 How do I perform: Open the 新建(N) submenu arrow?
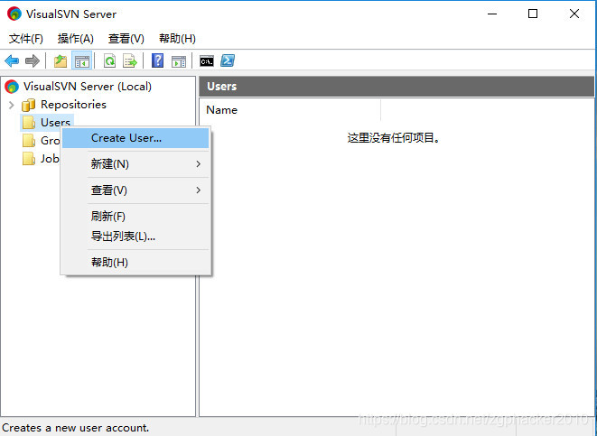(198, 164)
